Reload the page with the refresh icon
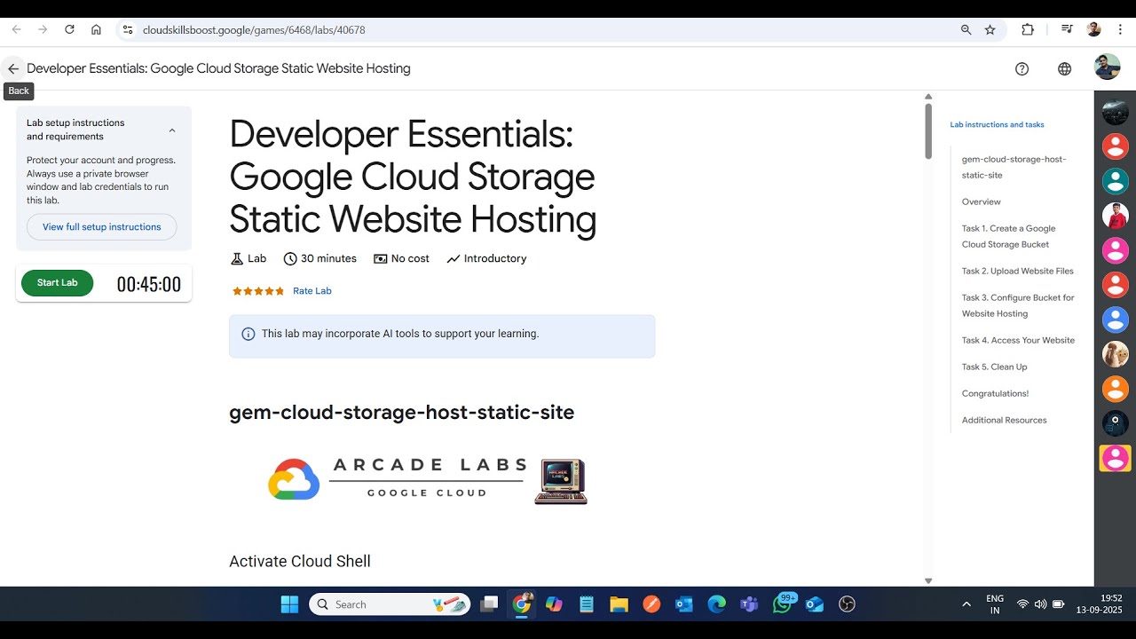The height and width of the screenshot is (639, 1136). click(x=69, y=29)
